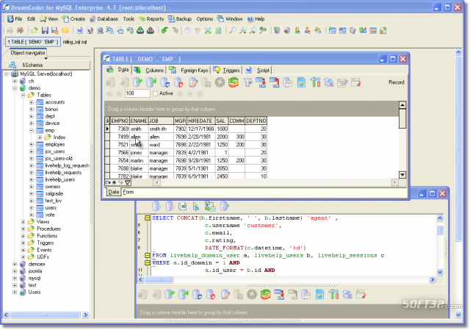Click the refresh data icon in table toolbar
The image size is (470, 330).
(x=234, y=82)
